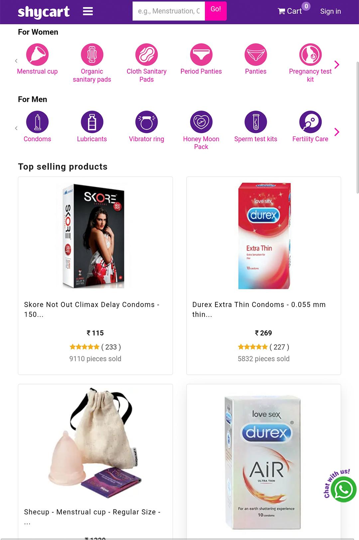Viewport: 359px width, 540px height.
Task: Open Skore Not Out condoms product image
Action: 95,236
